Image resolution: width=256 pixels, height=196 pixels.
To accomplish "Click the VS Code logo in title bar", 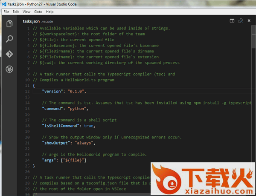I will point(4,4).
